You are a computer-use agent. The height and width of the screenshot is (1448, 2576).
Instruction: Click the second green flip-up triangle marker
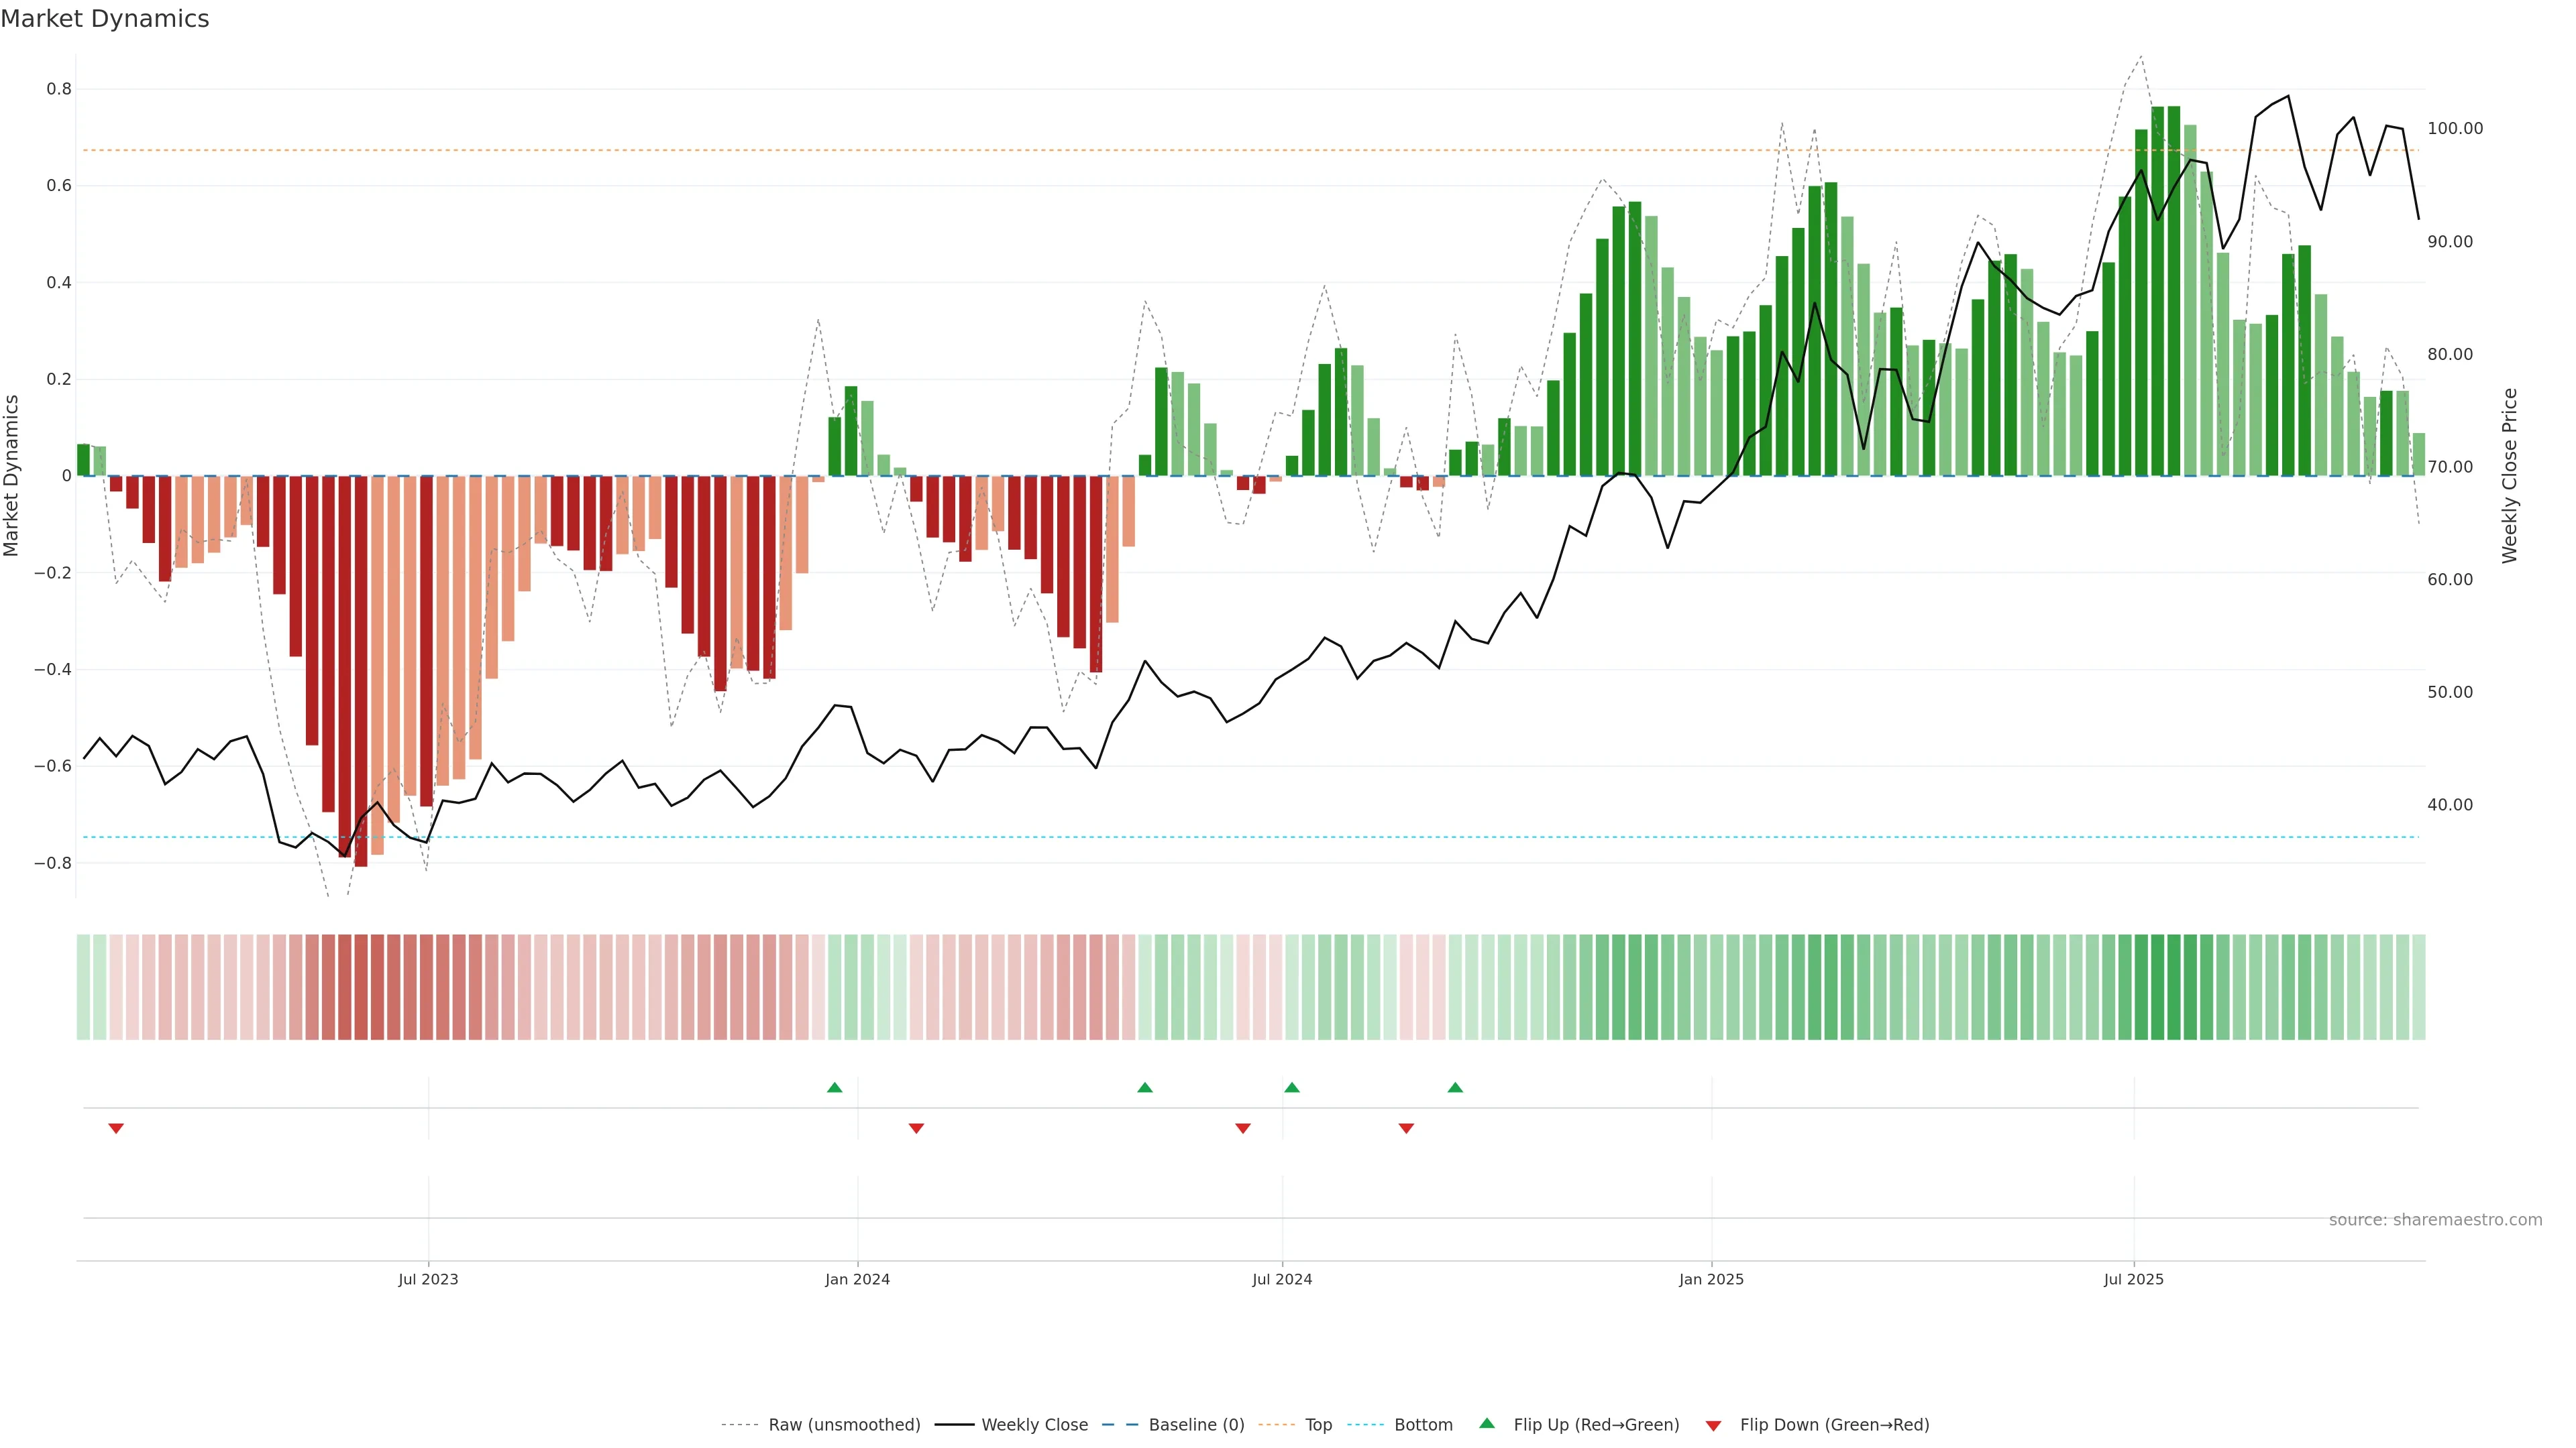coord(1145,1087)
